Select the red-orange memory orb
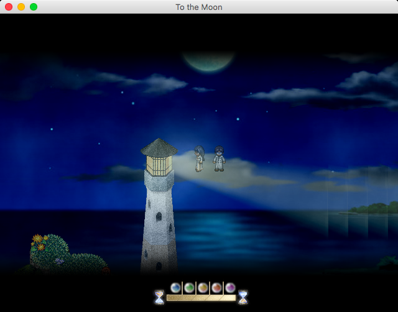The image size is (398, 312). [216, 288]
